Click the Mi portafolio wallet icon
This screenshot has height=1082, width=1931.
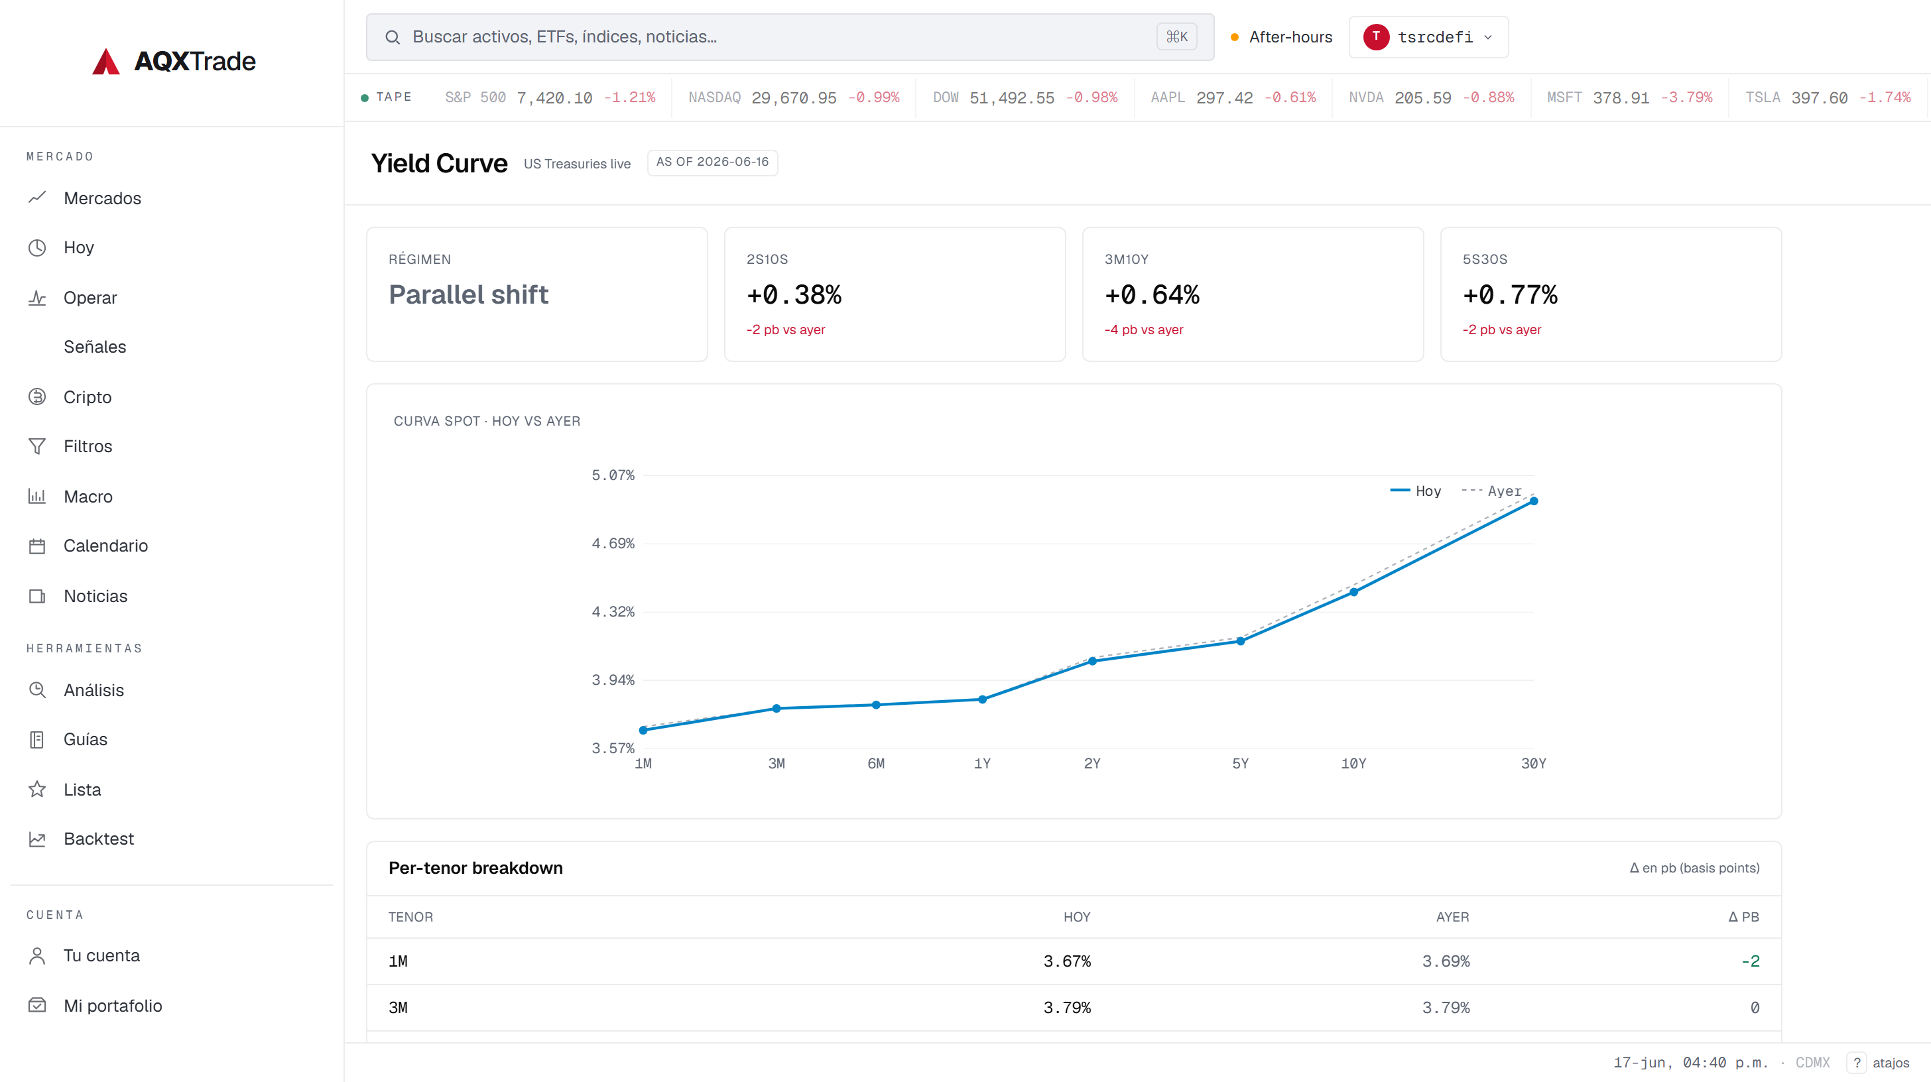[x=36, y=1005]
